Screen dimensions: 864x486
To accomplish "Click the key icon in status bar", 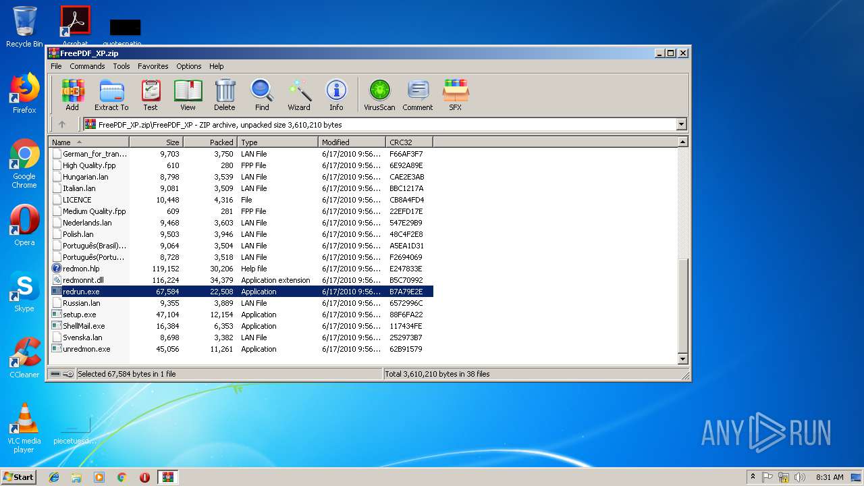I will 67,374.
